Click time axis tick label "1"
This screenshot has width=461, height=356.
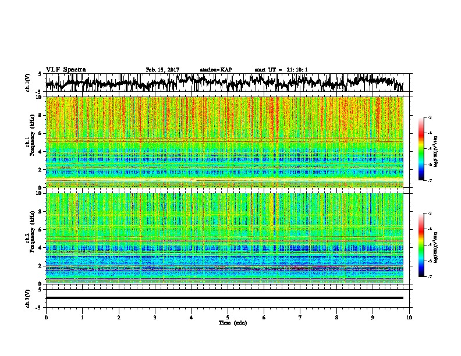[x=82, y=318]
